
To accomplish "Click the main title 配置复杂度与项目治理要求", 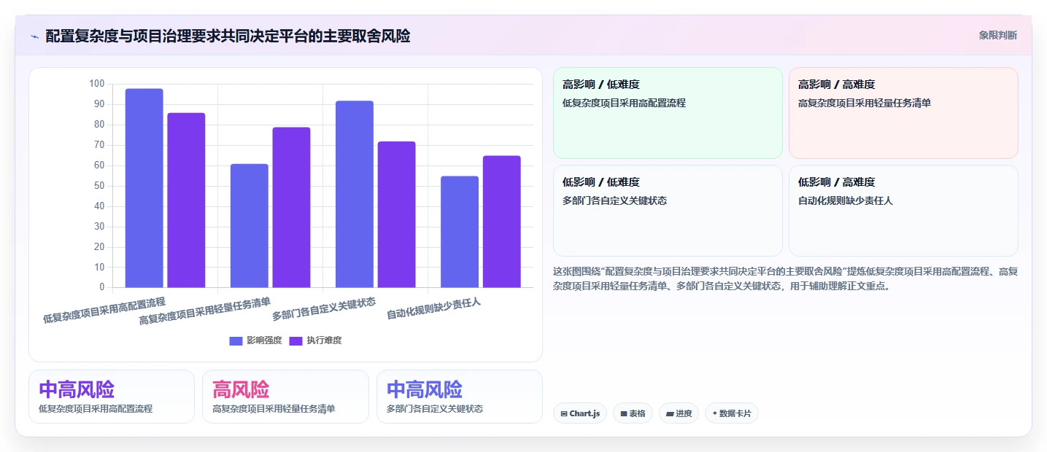I will (x=228, y=36).
